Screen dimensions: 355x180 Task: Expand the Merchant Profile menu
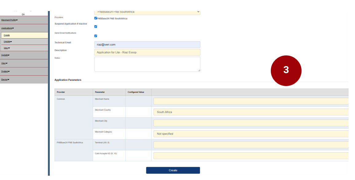pyautogui.click(x=9, y=20)
